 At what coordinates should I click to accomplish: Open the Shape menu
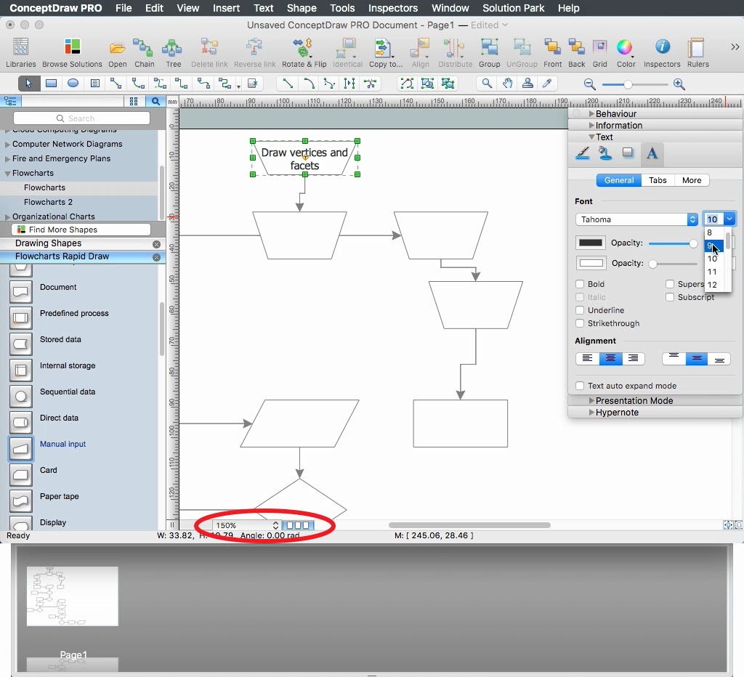tap(301, 8)
